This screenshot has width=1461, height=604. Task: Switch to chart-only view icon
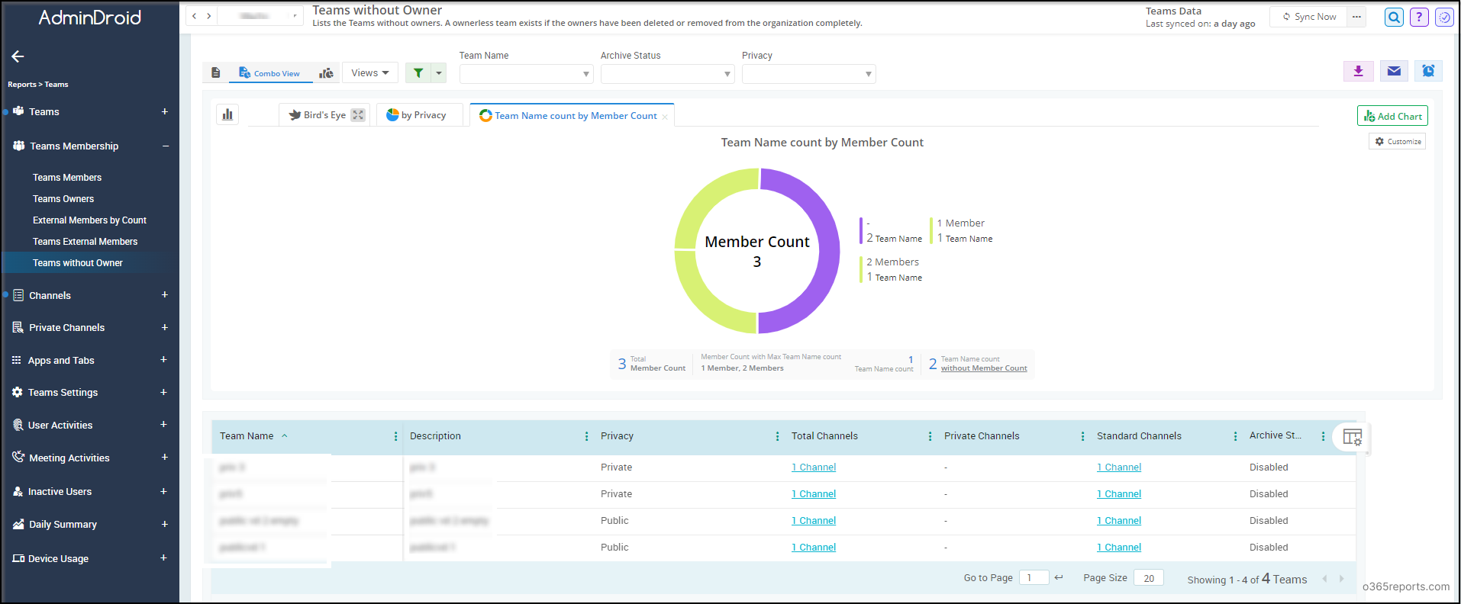(x=326, y=72)
